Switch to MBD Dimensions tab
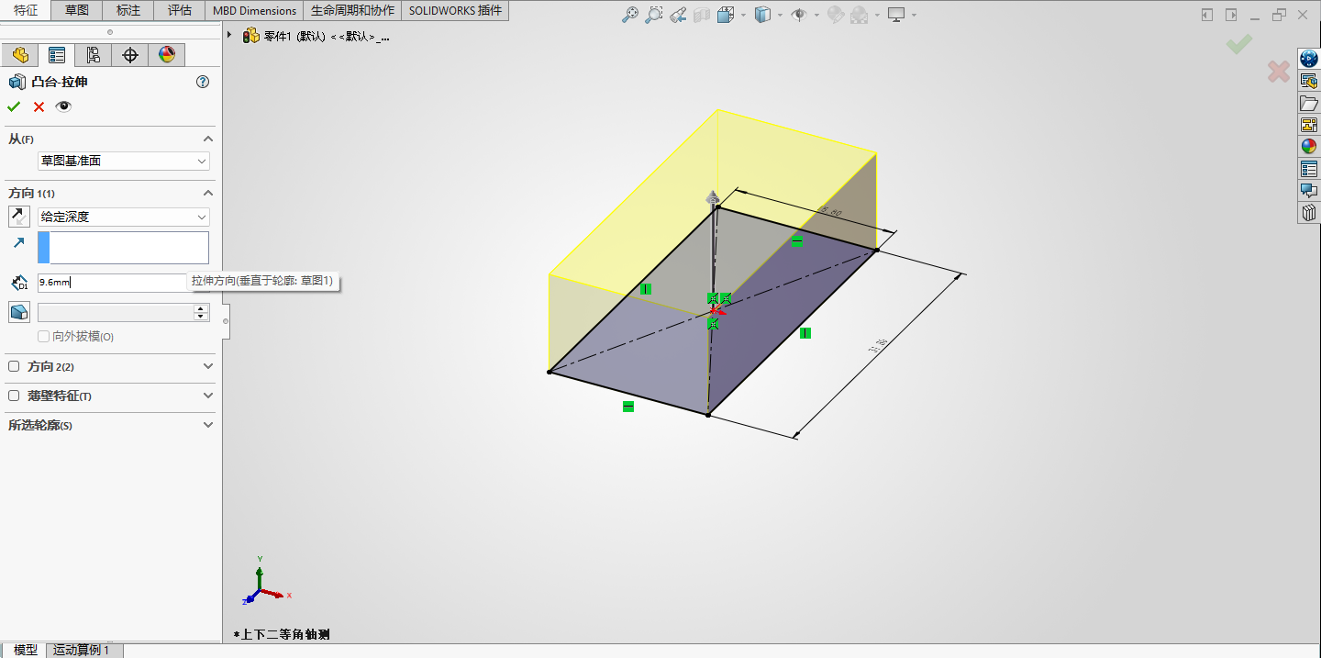 [254, 11]
